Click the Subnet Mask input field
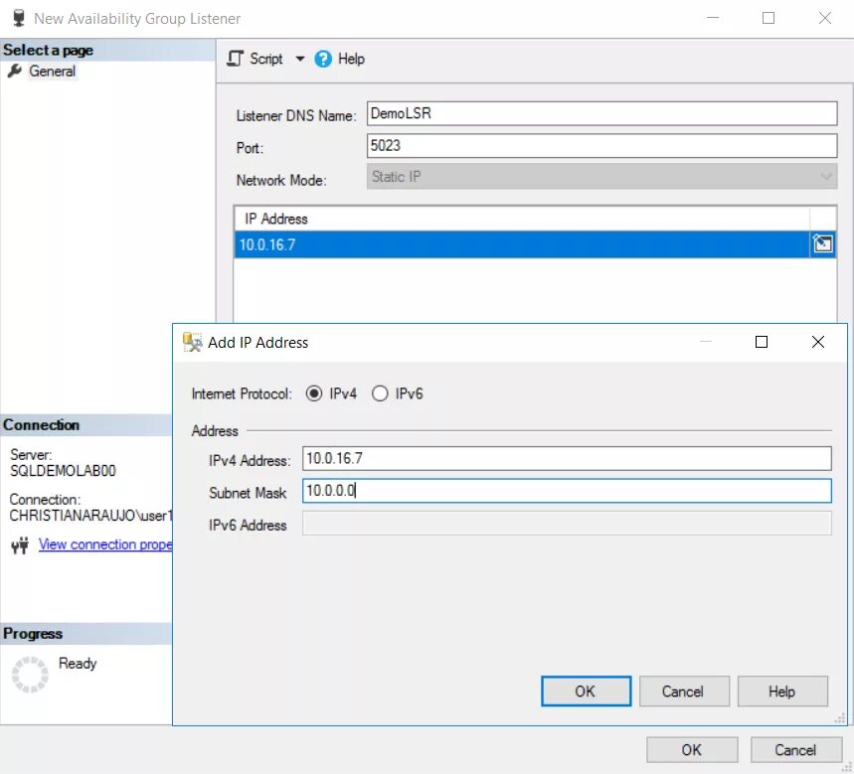854x774 pixels. (x=567, y=491)
